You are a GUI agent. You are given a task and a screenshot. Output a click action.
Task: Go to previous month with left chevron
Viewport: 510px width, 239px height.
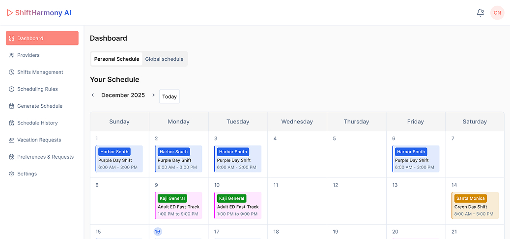93,96
